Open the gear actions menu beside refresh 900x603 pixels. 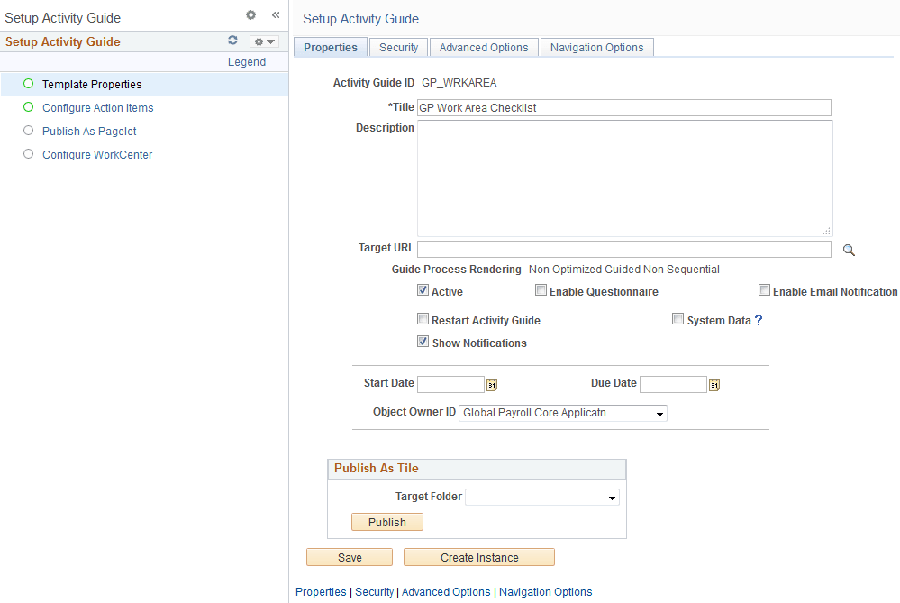(x=263, y=41)
